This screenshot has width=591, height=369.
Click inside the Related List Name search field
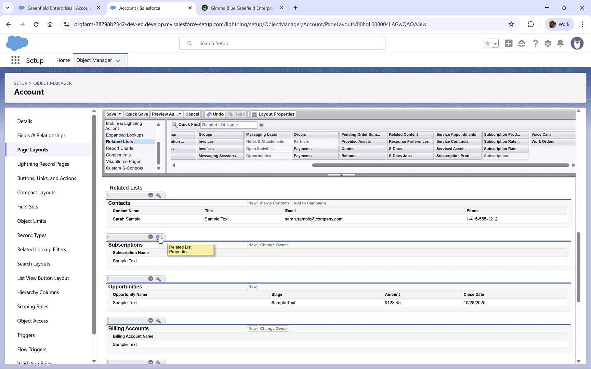point(228,125)
